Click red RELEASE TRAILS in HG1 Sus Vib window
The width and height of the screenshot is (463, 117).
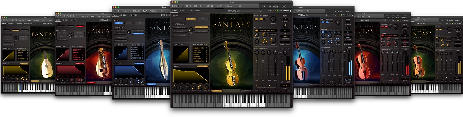coord(80,63)
